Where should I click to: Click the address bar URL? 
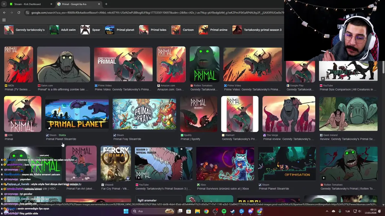click(157, 13)
